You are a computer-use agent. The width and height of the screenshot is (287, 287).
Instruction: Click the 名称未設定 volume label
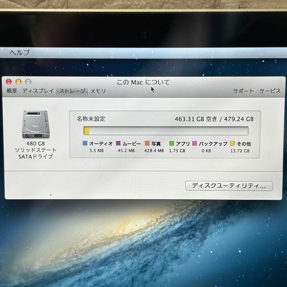point(91,119)
